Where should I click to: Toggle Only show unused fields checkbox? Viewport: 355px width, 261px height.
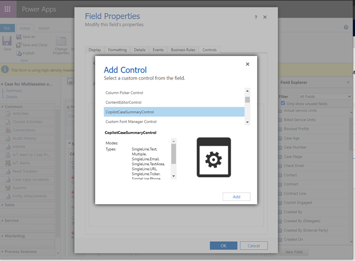tap(282, 103)
